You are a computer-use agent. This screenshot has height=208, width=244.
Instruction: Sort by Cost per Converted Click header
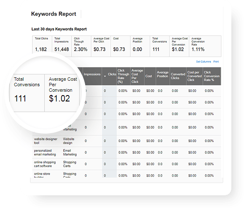(x=195, y=76)
